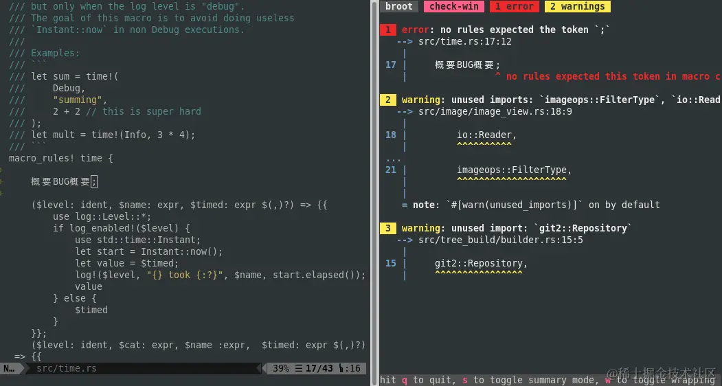The width and height of the screenshot is (722, 386).
Task: Click the 'q' quit key hint
Action: point(405,381)
